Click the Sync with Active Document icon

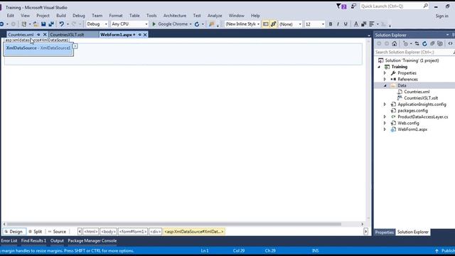click(417, 43)
